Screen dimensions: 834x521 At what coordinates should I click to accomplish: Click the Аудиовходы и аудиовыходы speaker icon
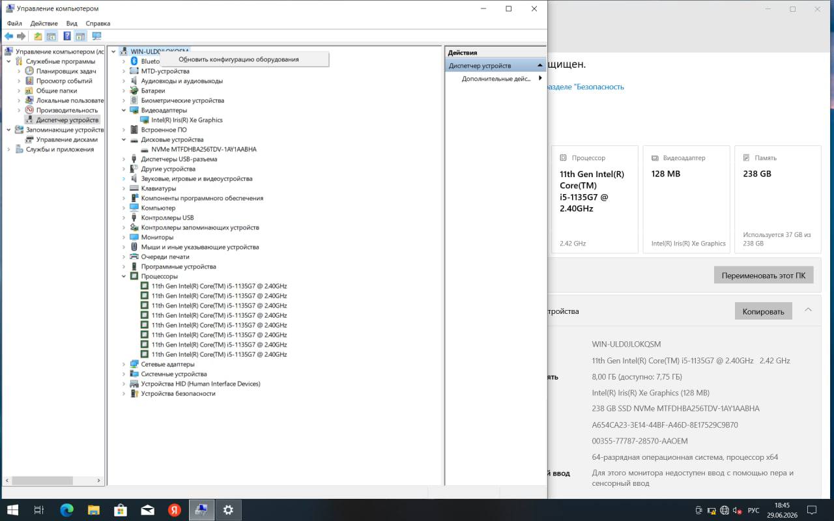(x=134, y=81)
